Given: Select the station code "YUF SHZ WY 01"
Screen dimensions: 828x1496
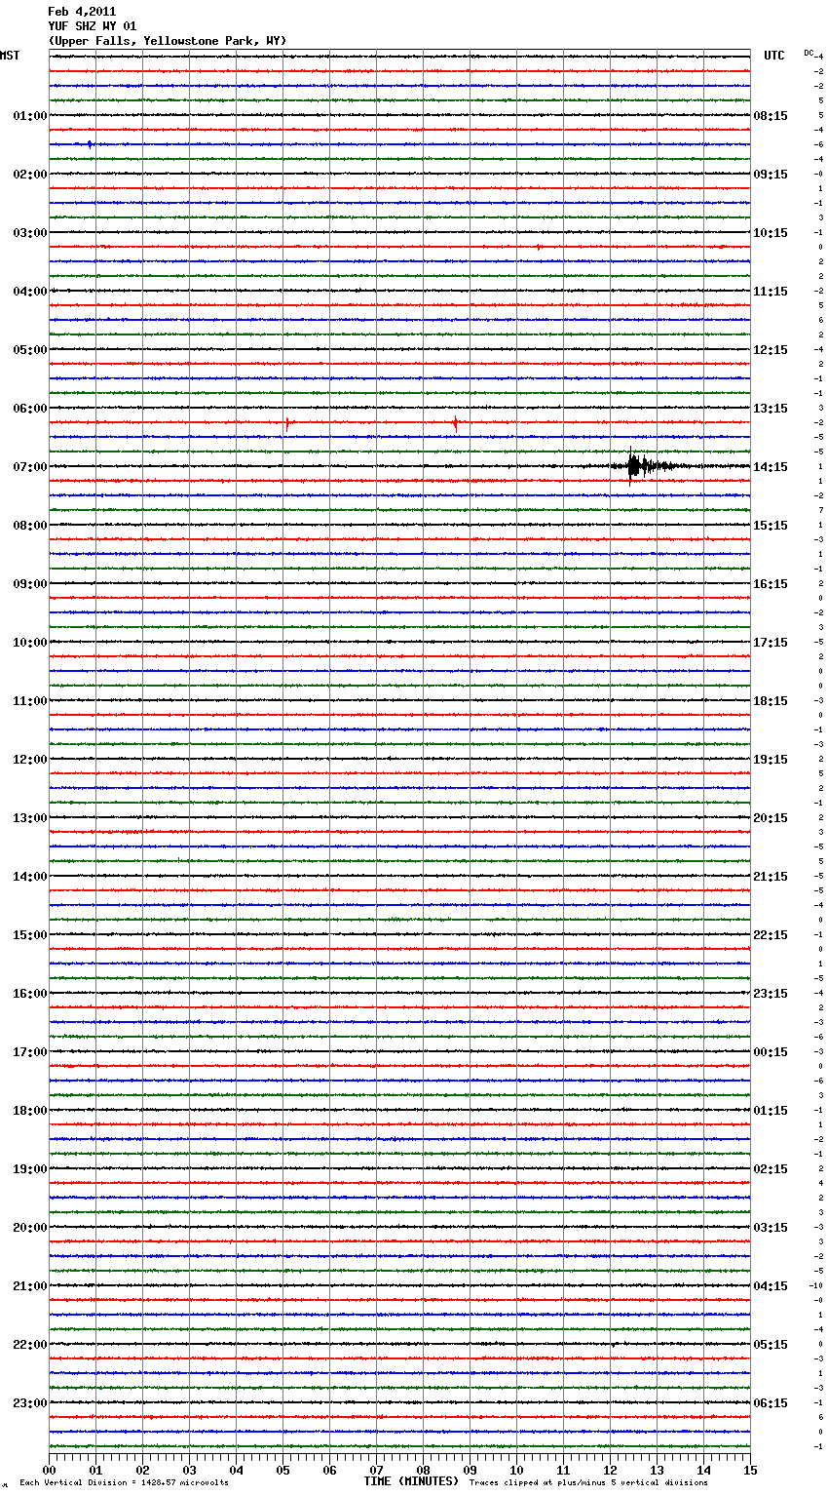Looking at the screenshot, I should [93, 26].
